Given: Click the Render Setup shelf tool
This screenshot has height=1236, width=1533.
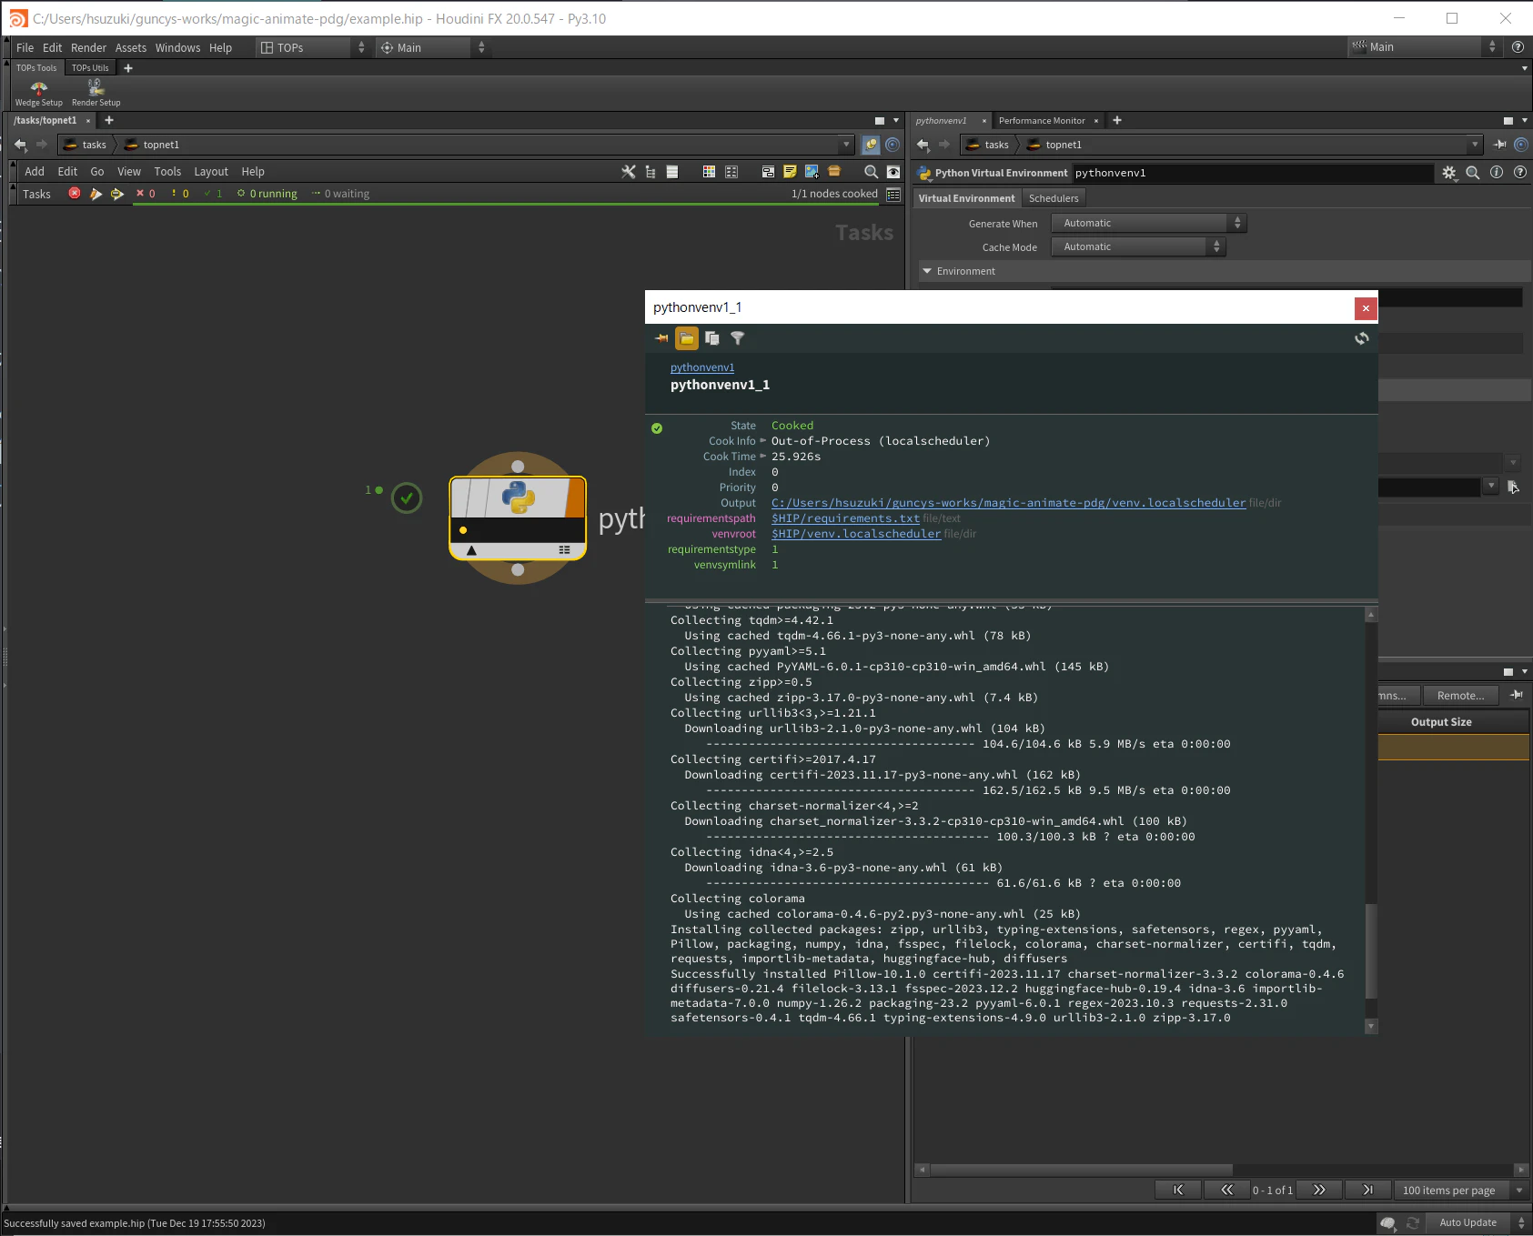Looking at the screenshot, I should point(96,93).
